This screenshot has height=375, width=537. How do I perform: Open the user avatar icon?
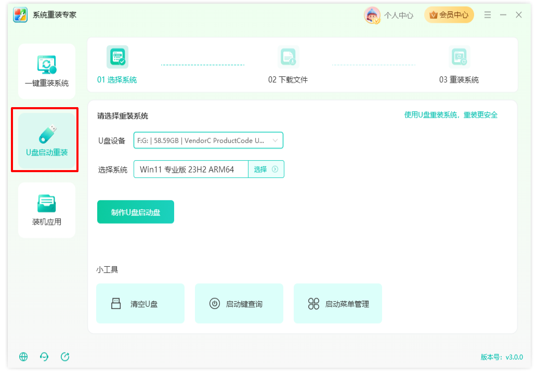[x=372, y=15]
